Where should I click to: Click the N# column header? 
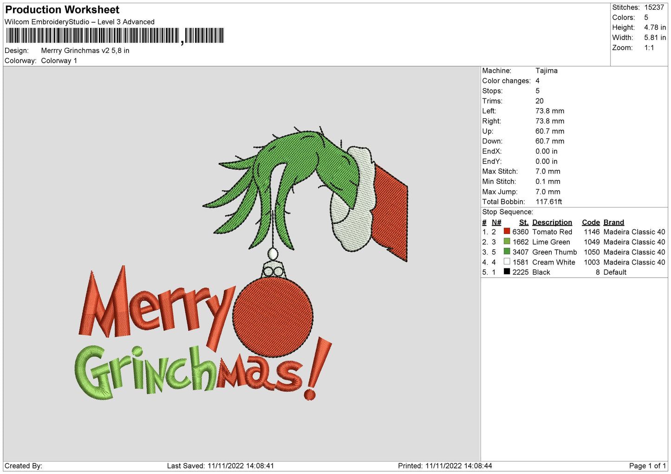(x=496, y=222)
